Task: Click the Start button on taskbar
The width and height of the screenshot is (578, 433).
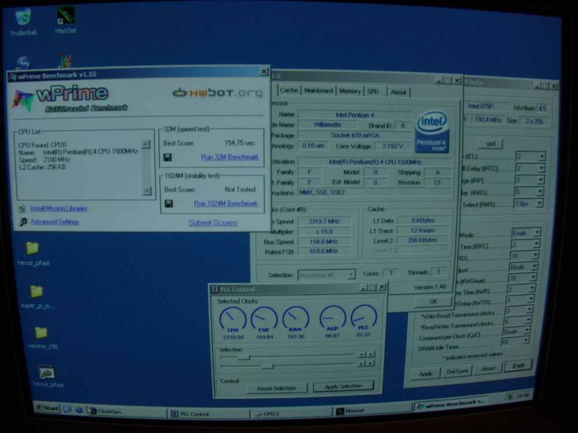Action: tap(47, 408)
